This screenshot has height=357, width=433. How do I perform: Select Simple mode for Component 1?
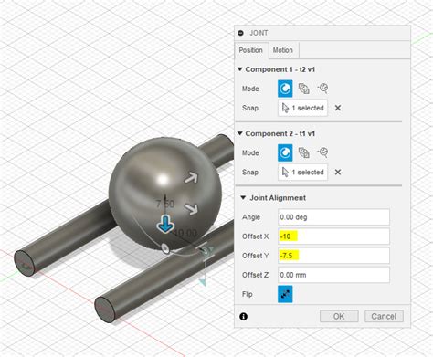(285, 89)
